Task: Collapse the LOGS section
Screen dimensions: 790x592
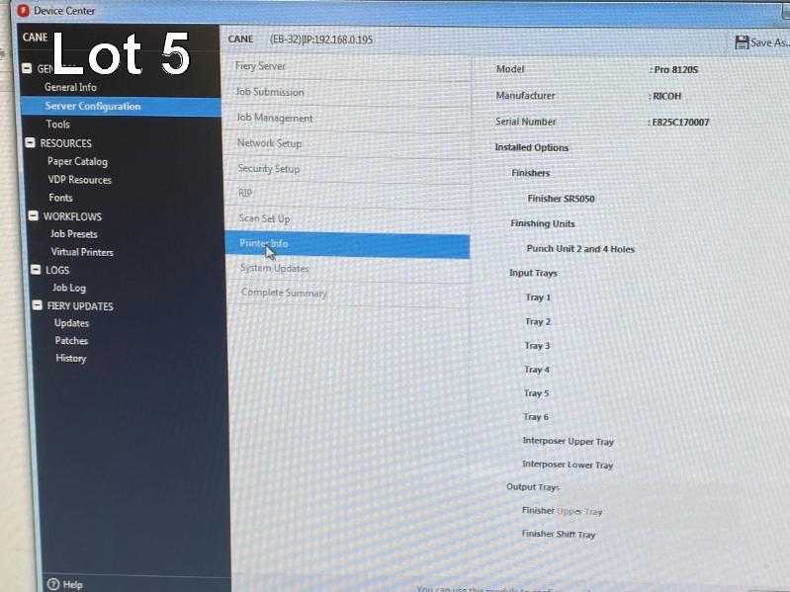Action: [x=35, y=270]
